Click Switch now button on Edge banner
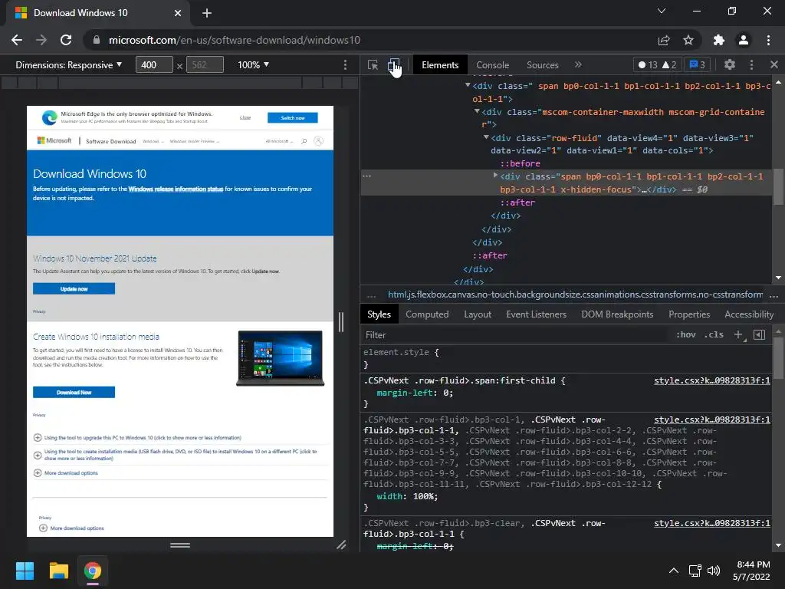 pos(292,117)
